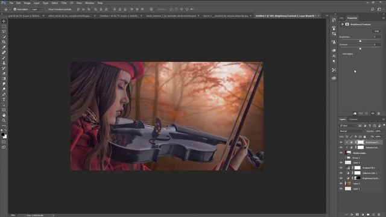Screen dimensions: 386x217
Task: Open the History panel icon in dock
Action: coord(334,20)
